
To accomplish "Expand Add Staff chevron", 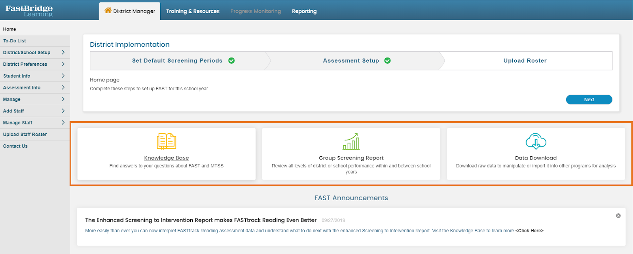I will (x=63, y=111).
